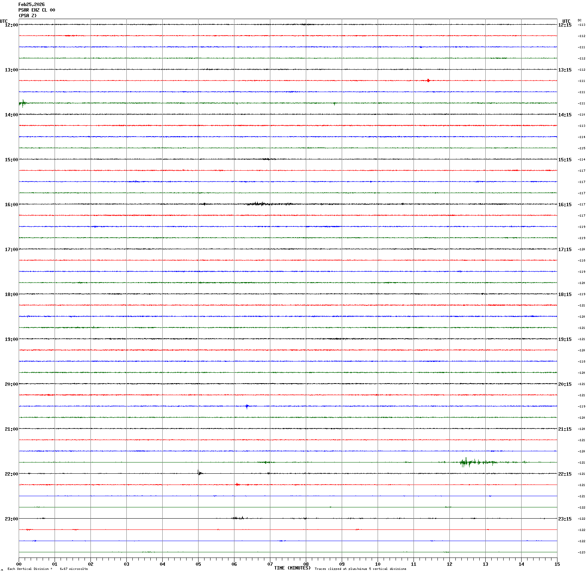This screenshot has height=574, width=587.
Task: Click the 15 minute tick at the bottom right
Action: pyautogui.click(x=557, y=564)
